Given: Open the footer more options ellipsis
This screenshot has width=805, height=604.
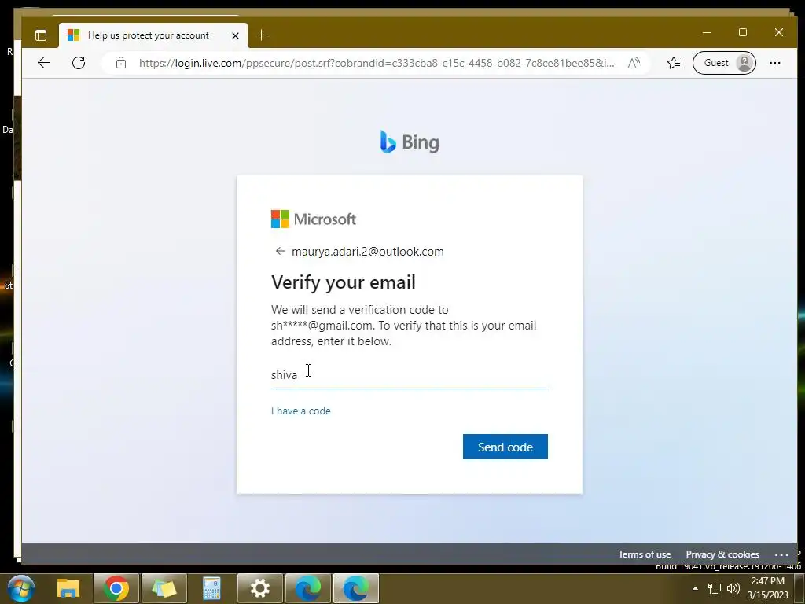Looking at the screenshot, I should [x=781, y=554].
